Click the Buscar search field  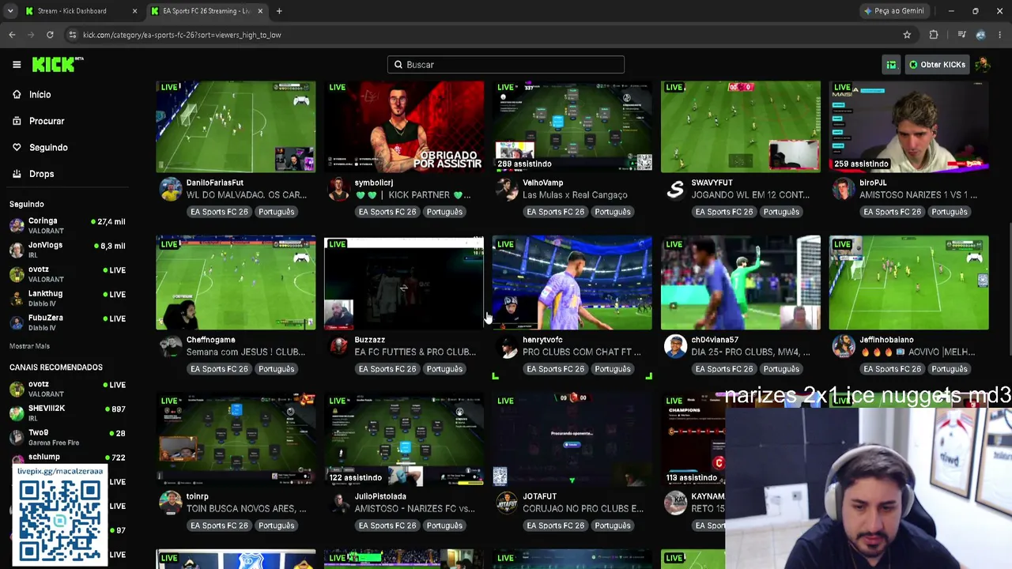[x=506, y=65]
